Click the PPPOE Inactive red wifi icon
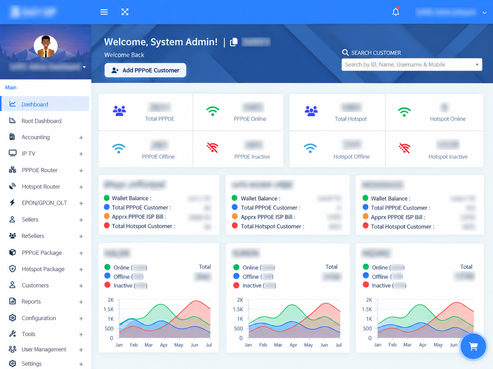The width and height of the screenshot is (493, 369). 212,147
